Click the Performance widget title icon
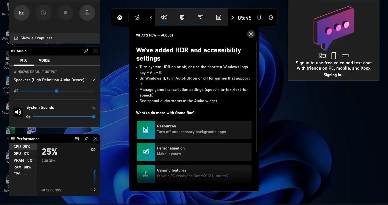Image resolution: width=388 pixels, height=205 pixels. 13,139
